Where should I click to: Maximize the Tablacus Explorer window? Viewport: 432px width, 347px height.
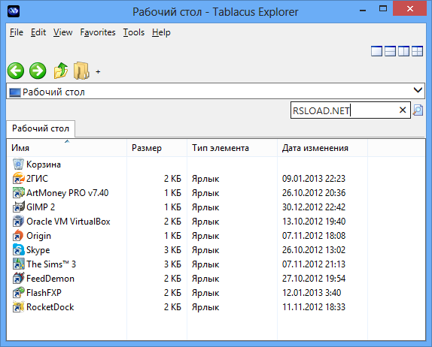[383, 9]
